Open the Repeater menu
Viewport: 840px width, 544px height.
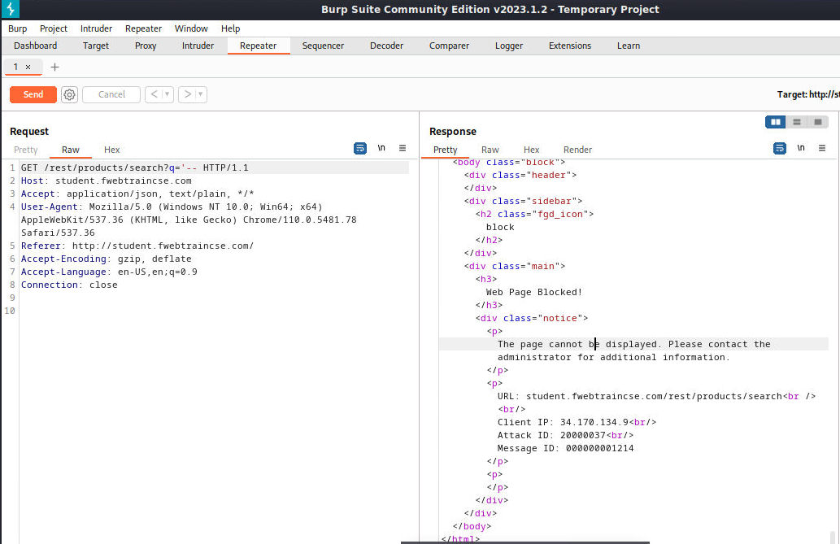(143, 28)
